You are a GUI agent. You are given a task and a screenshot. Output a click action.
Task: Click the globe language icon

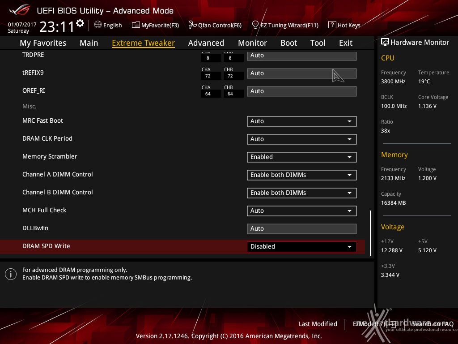(98, 25)
